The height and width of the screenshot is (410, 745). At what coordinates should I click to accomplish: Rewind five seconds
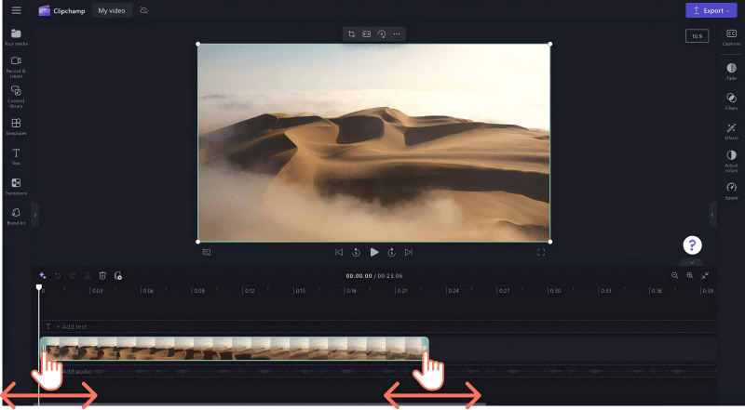[x=356, y=253]
